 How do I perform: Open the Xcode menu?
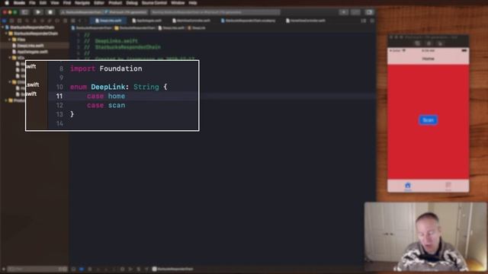click(19, 3)
